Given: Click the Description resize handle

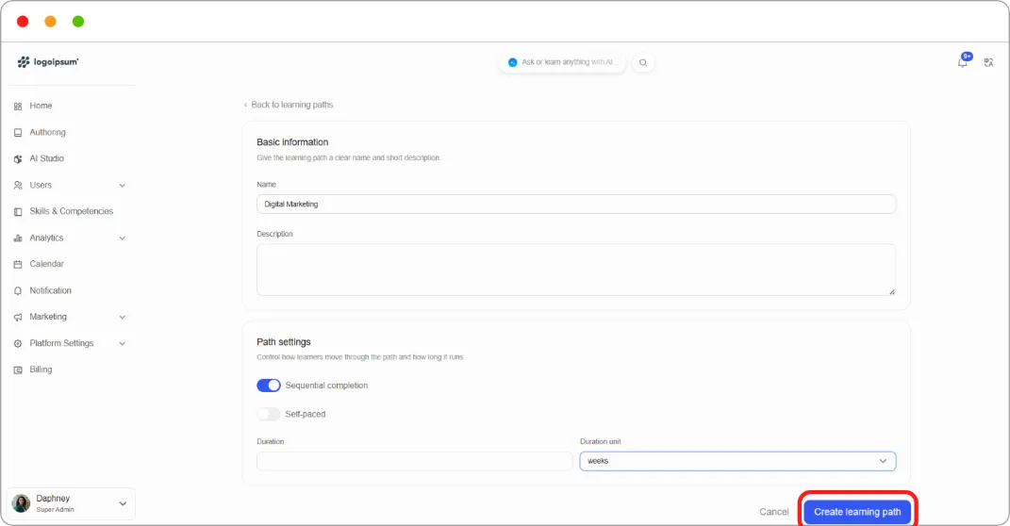Looking at the screenshot, I should click(x=891, y=291).
